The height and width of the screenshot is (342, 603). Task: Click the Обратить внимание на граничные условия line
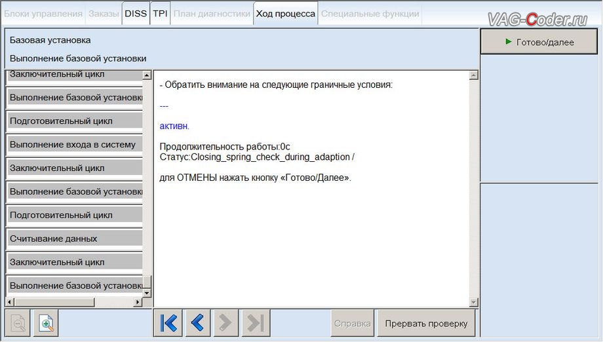[276, 85]
